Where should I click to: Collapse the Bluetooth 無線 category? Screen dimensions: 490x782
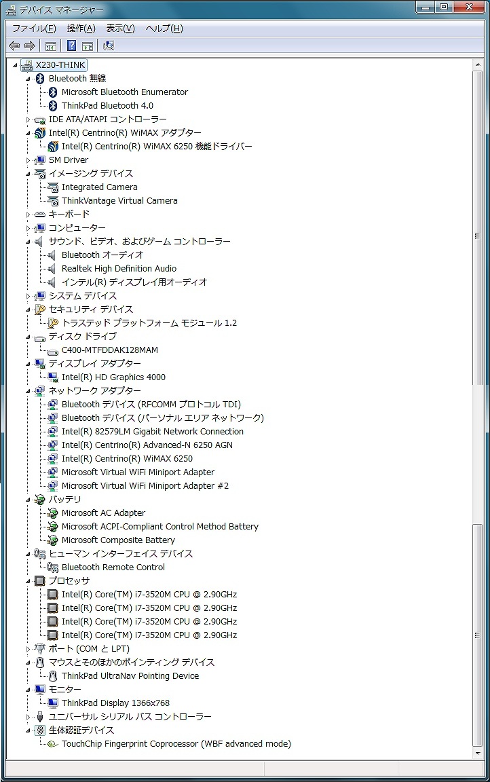click(x=28, y=79)
